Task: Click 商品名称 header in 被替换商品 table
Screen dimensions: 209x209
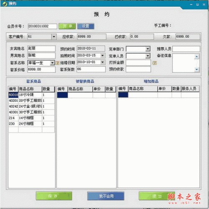Action: click(x=80, y=89)
